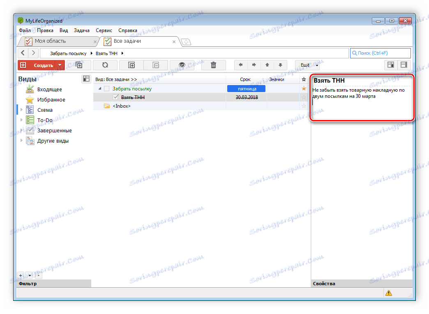This screenshot has height=314, width=429.
Task: Go forward with the navigation arrow
Action: [x=33, y=53]
